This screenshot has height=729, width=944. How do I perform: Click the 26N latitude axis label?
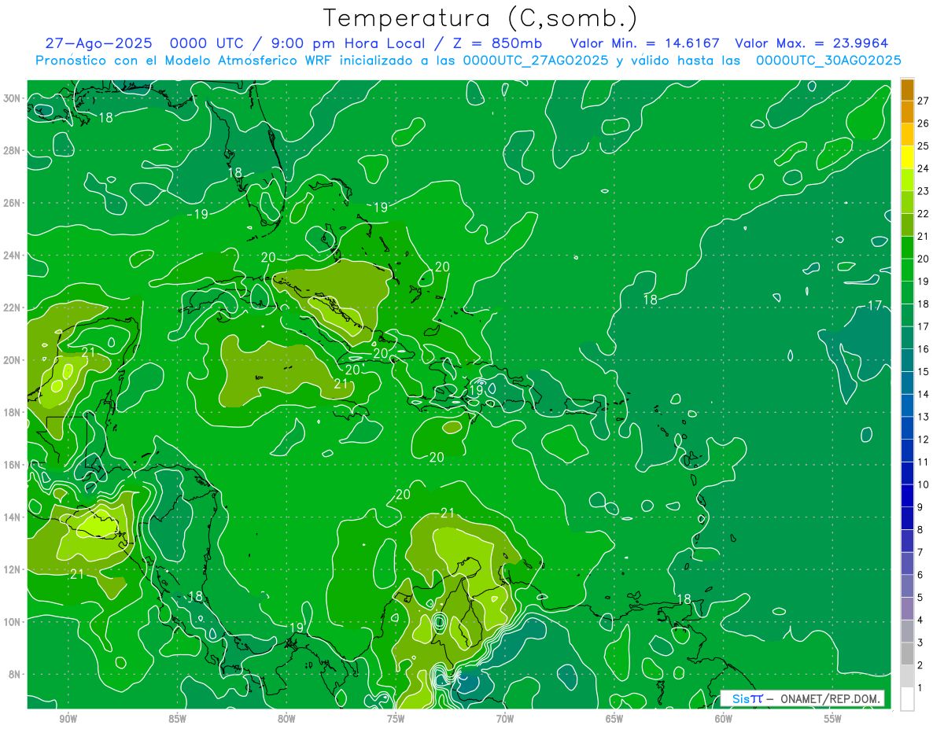13,203
